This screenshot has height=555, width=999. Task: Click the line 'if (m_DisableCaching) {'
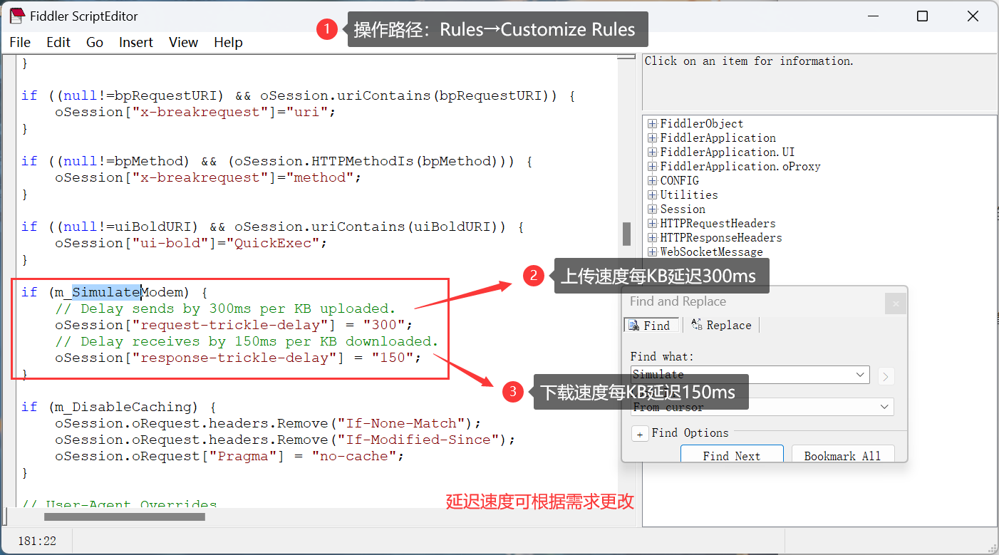click(x=118, y=407)
